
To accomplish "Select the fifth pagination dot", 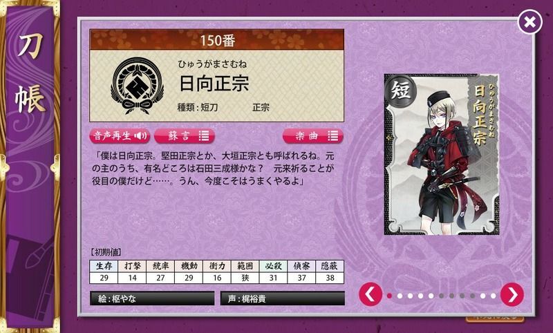I will tap(431, 296).
